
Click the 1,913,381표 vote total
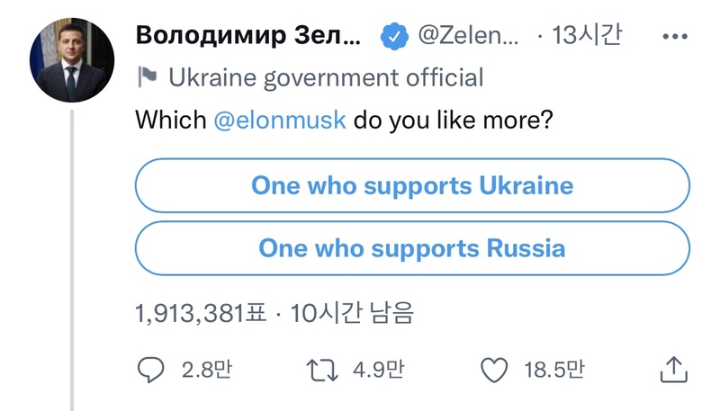click(201, 313)
